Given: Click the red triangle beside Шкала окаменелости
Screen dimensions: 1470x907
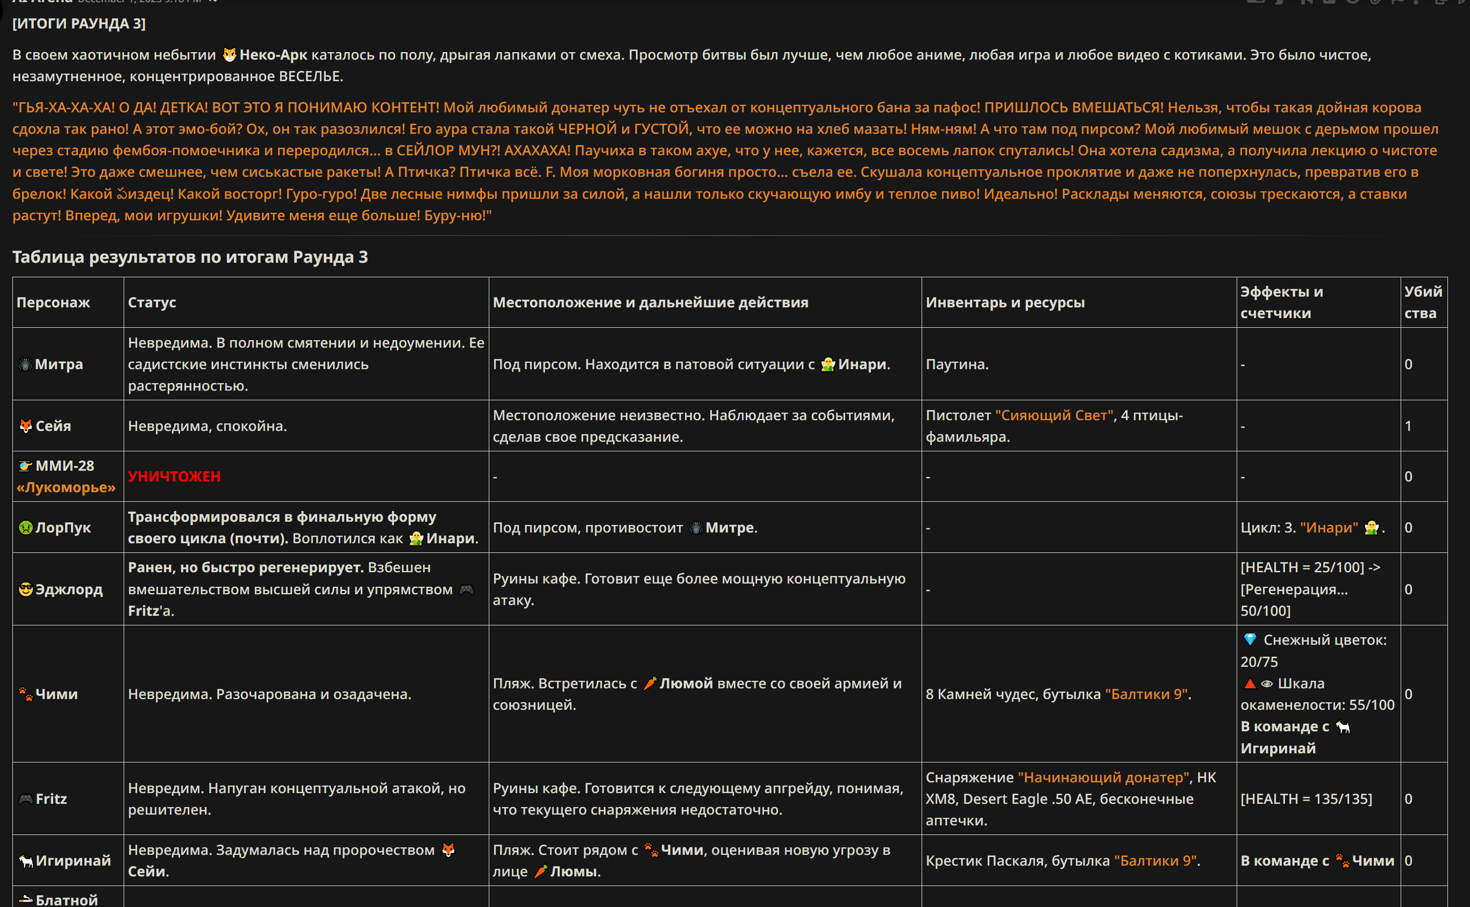Looking at the screenshot, I should (x=1250, y=683).
